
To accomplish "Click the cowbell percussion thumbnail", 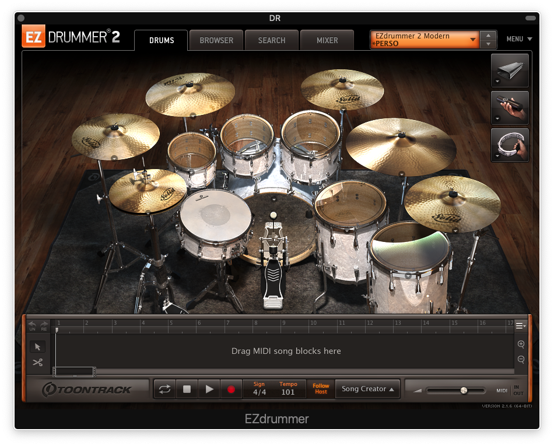I will pos(510,71).
